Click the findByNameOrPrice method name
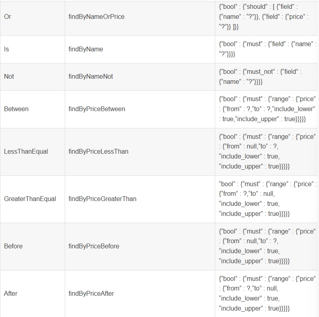The height and width of the screenshot is (317, 319). point(96,17)
